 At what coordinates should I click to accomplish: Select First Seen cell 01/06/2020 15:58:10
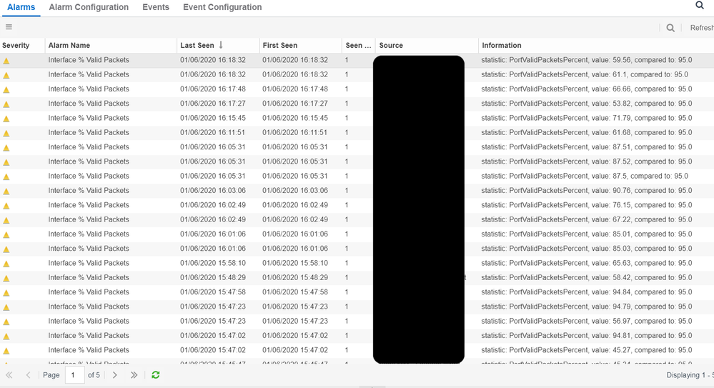click(x=295, y=263)
